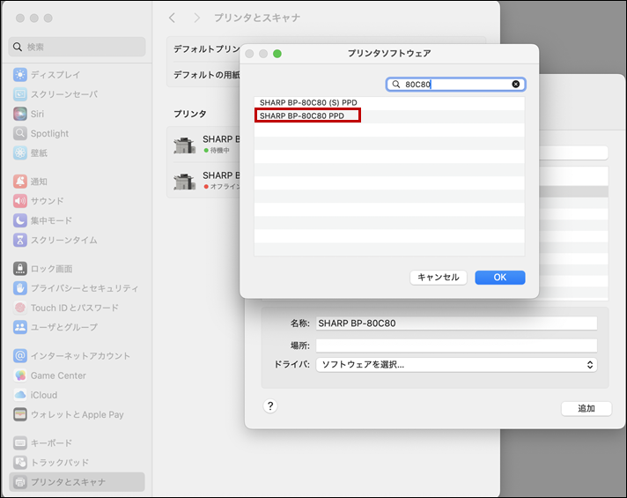
Task: Open サウンド settings in sidebar
Action: [x=38, y=201]
